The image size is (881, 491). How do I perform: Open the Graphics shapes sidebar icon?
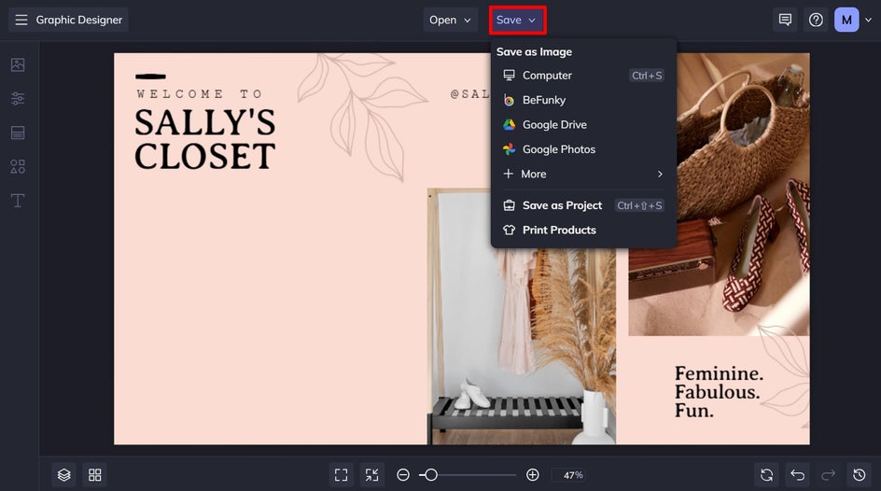pos(18,167)
